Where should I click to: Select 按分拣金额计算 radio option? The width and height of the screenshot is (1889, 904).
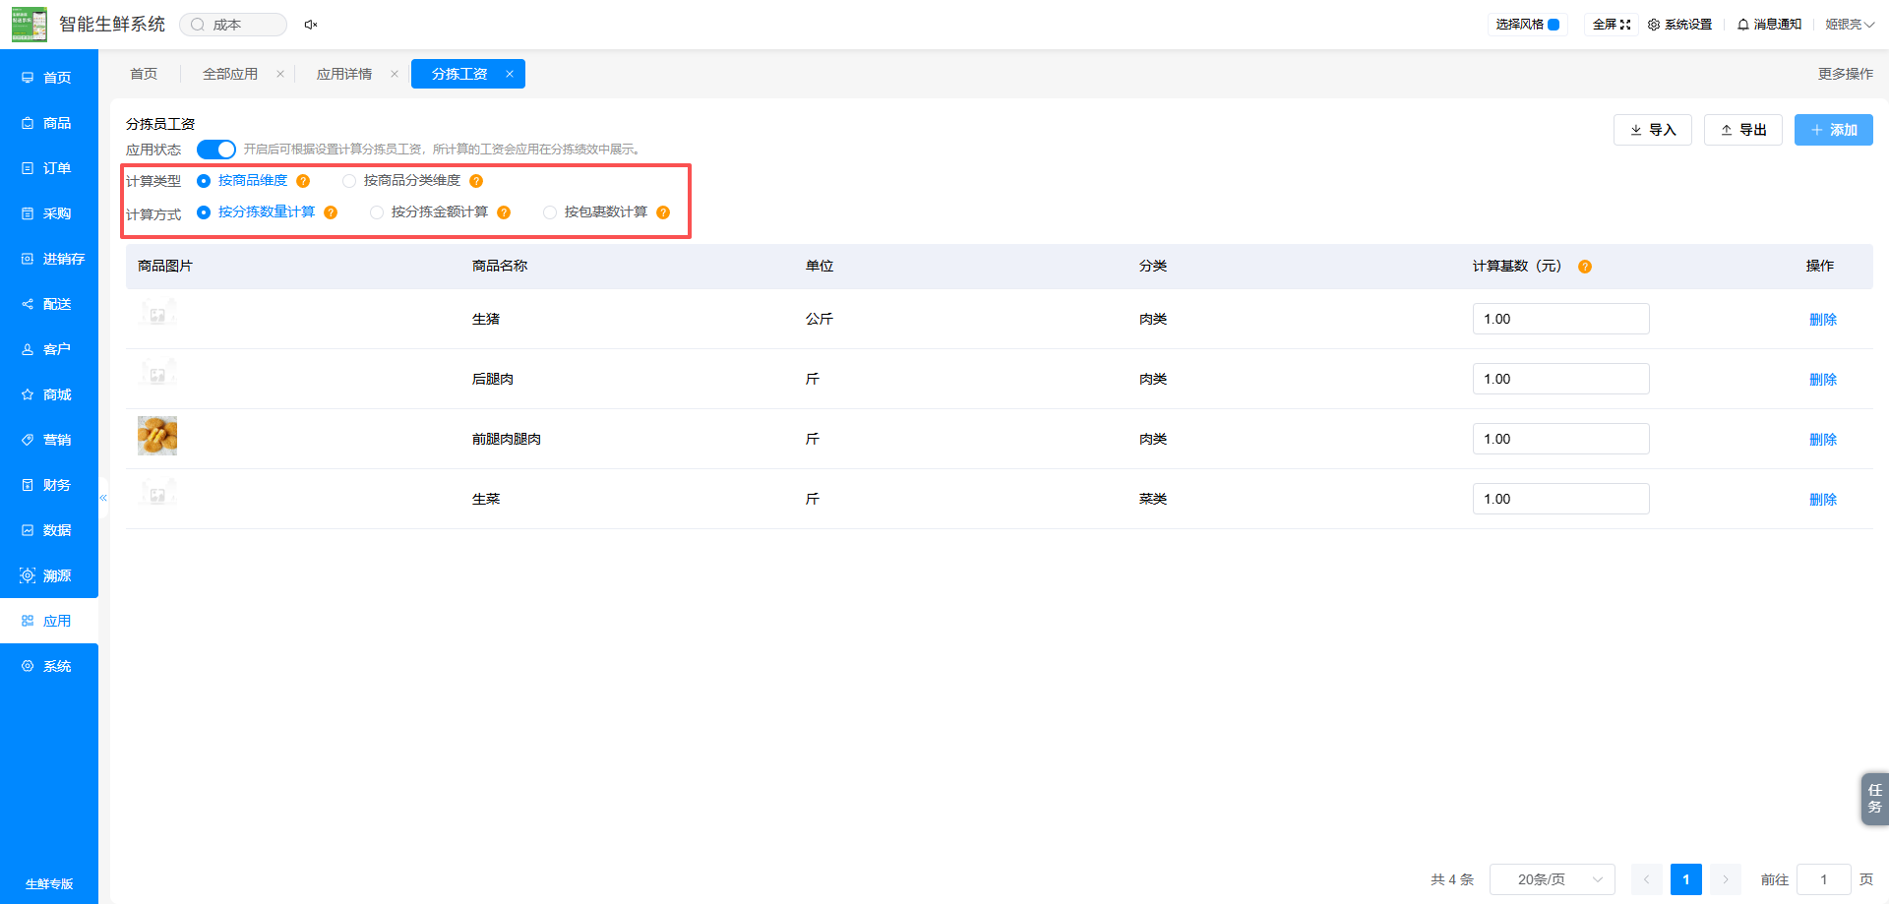(377, 212)
